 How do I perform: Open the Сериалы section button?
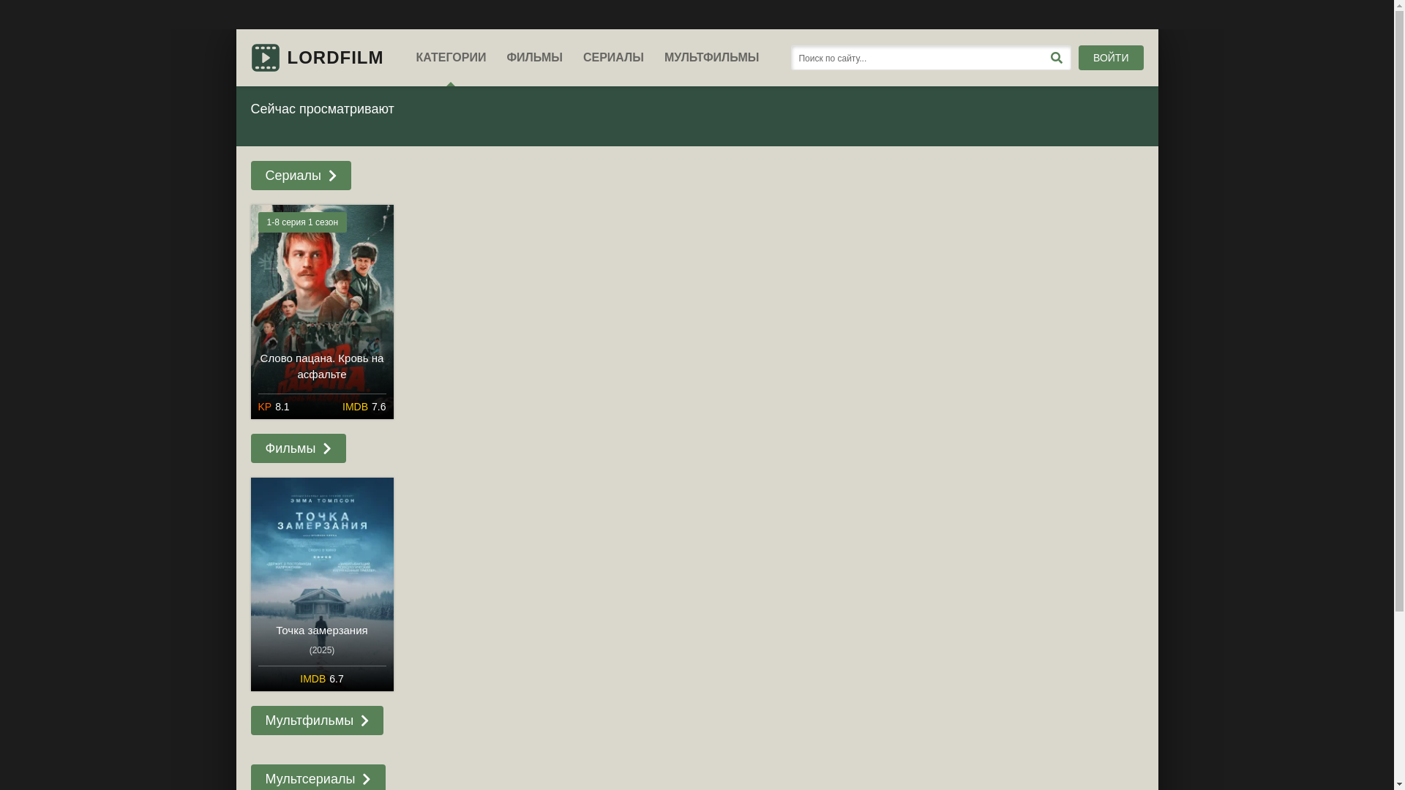point(293,176)
